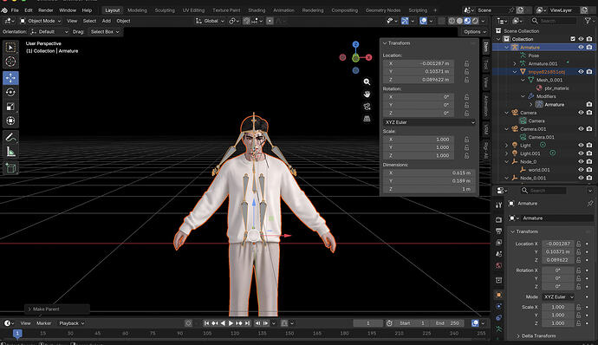Open the Object Mode dropdown

(x=41, y=21)
